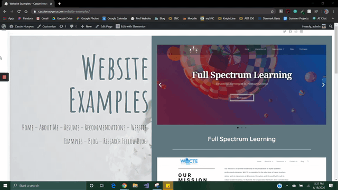Viewport: 338px width, 190px height.
Task: Show next slide in carousel
Action: click(x=323, y=84)
